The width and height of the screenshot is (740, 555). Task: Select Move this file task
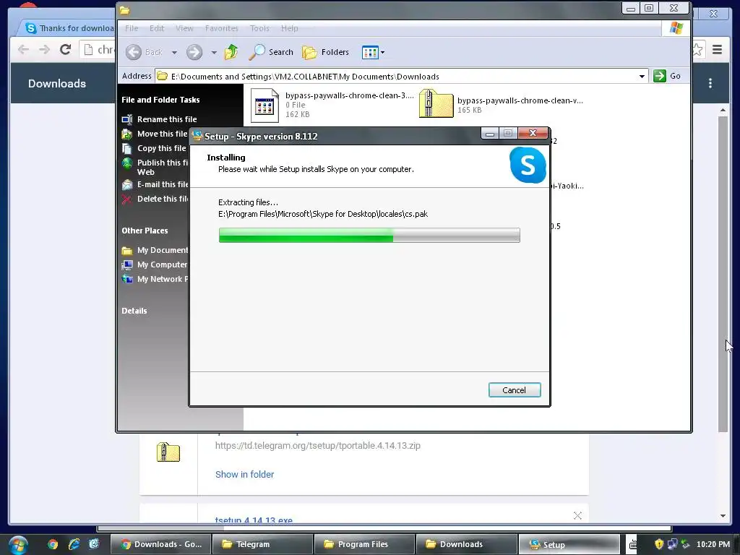click(x=163, y=134)
